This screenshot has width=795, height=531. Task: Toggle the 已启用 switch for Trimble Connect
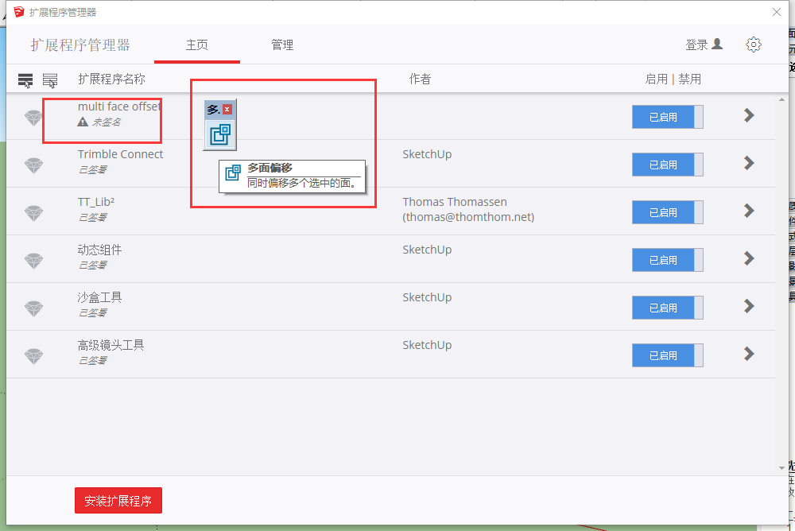[667, 165]
